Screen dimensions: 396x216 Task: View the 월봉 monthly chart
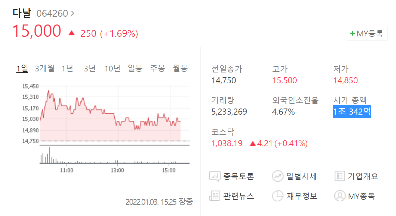click(180, 68)
